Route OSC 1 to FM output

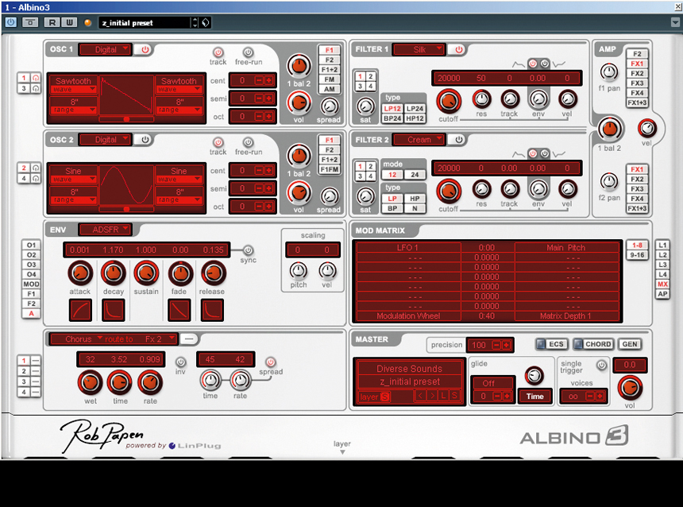pos(330,79)
